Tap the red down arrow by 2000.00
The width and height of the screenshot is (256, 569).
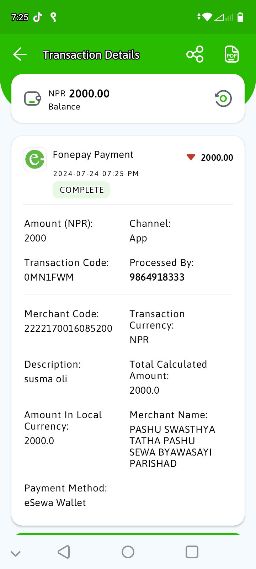(191, 157)
